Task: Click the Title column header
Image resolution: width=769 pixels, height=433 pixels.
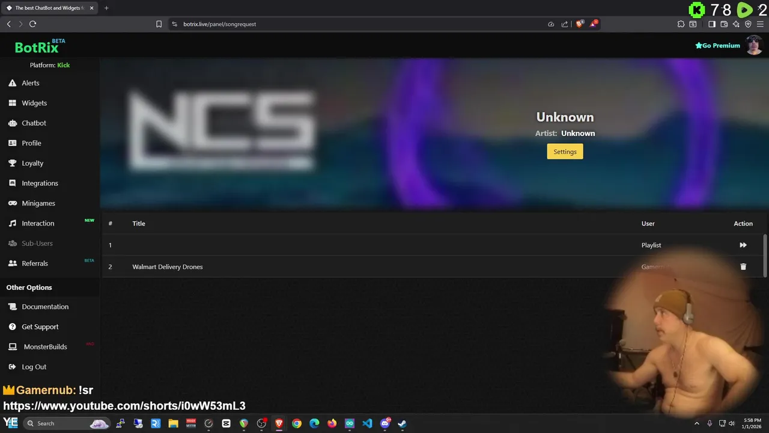Action: click(139, 223)
